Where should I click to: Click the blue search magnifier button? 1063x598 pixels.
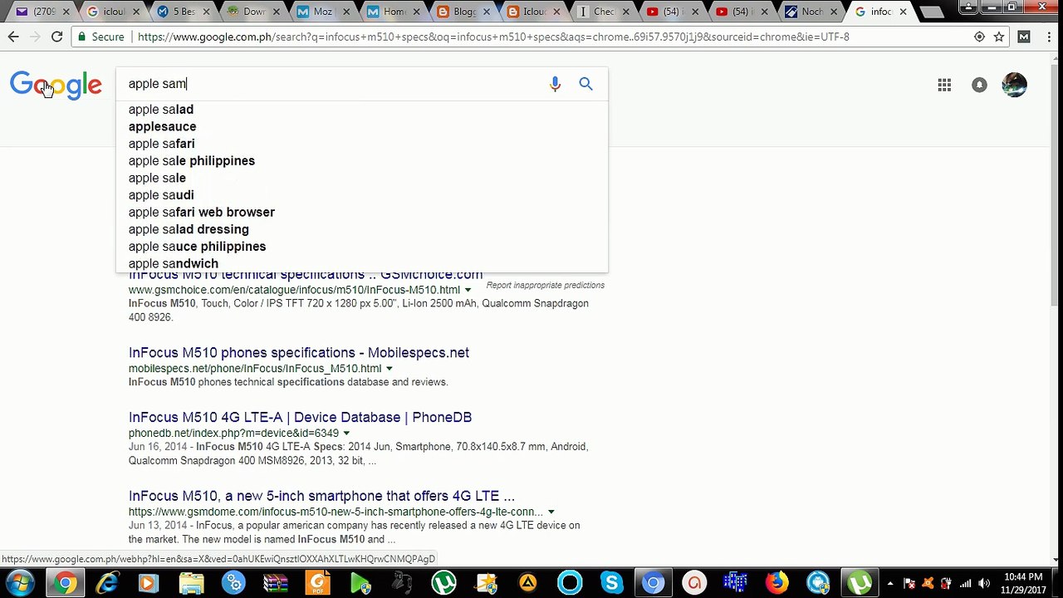(x=585, y=84)
